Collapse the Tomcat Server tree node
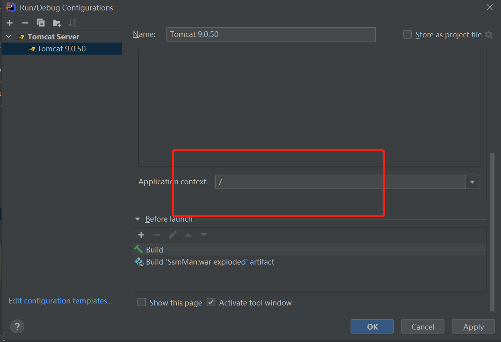 tap(8, 37)
